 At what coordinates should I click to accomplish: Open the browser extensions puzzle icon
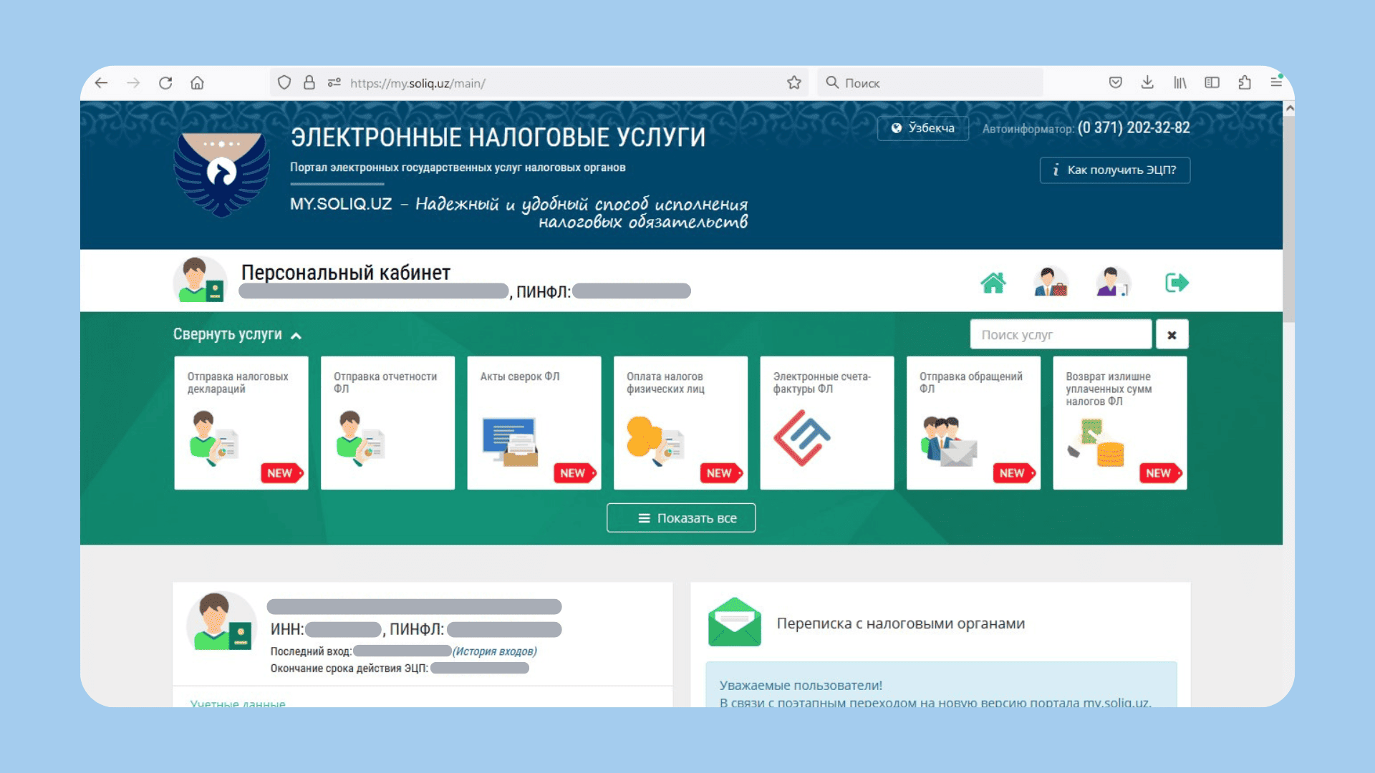(1245, 83)
